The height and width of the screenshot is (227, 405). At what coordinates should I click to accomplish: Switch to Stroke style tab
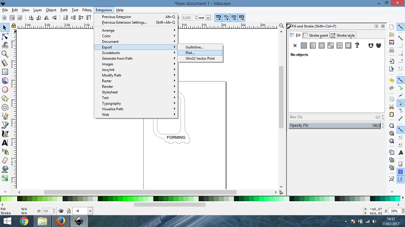(x=343, y=35)
